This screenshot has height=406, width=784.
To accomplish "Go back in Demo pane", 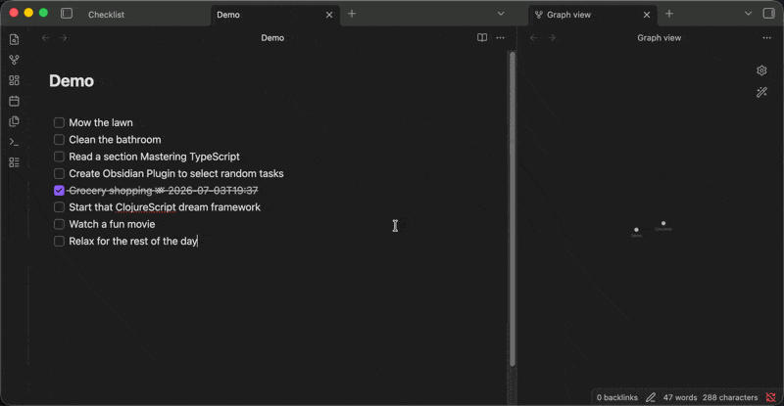I will click(x=45, y=38).
